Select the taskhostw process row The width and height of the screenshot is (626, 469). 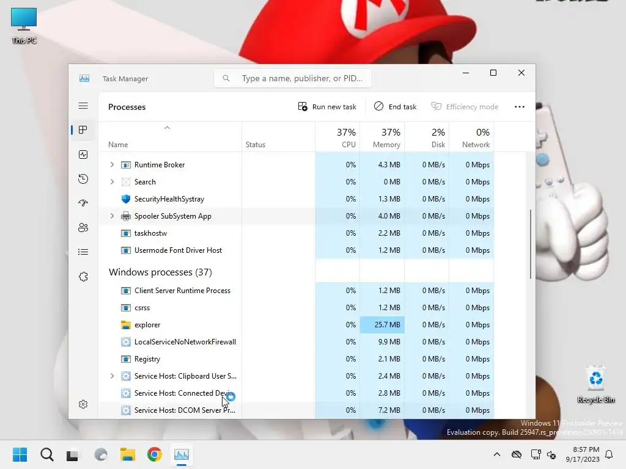296,233
